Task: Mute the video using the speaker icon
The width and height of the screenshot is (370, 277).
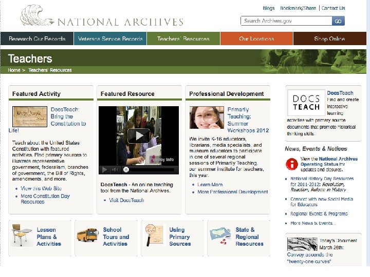Action: point(115,170)
